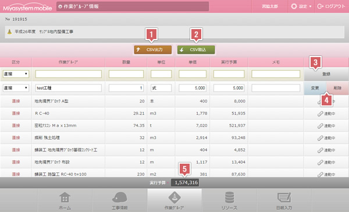
Task: Click the 実行予算 field of the test工種 row
Action: [x=229, y=88]
